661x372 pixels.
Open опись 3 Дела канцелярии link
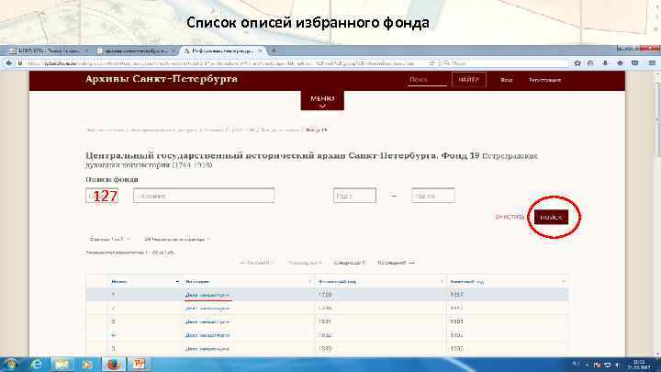pyautogui.click(x=207, y=321)
